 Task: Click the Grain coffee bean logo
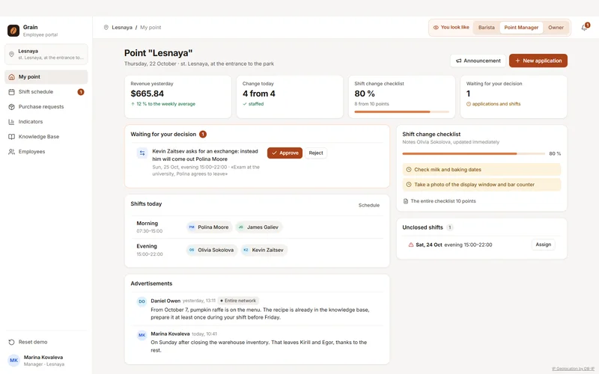[13, 31]
